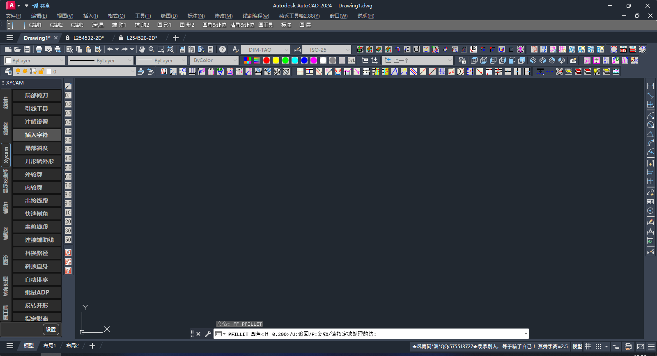The height and width of the screenshot is (356, 657).
Task: Add a new drawing tab with plus
Action: [176, 38]
